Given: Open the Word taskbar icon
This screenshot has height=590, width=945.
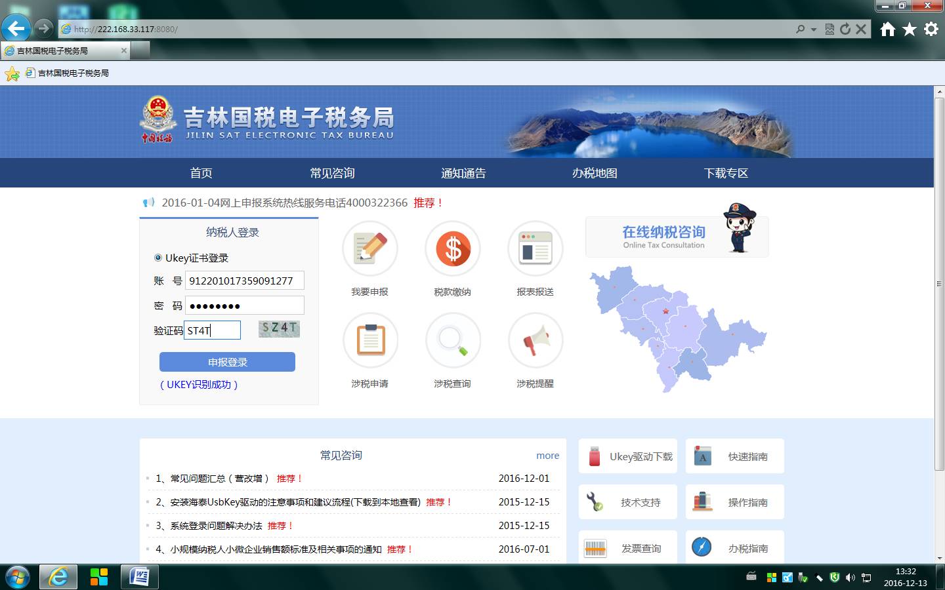Looking at the screenshot, I should point(139,577).
